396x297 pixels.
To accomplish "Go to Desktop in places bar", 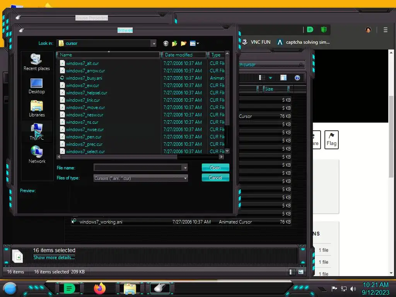I will (37, 86).
